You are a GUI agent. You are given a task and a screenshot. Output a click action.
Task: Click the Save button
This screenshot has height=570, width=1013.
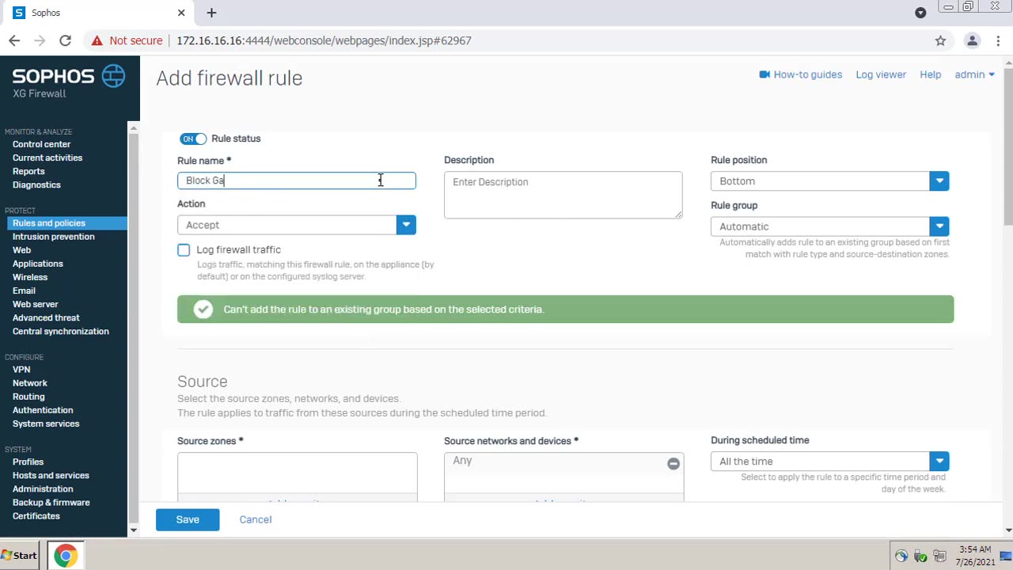188,519
